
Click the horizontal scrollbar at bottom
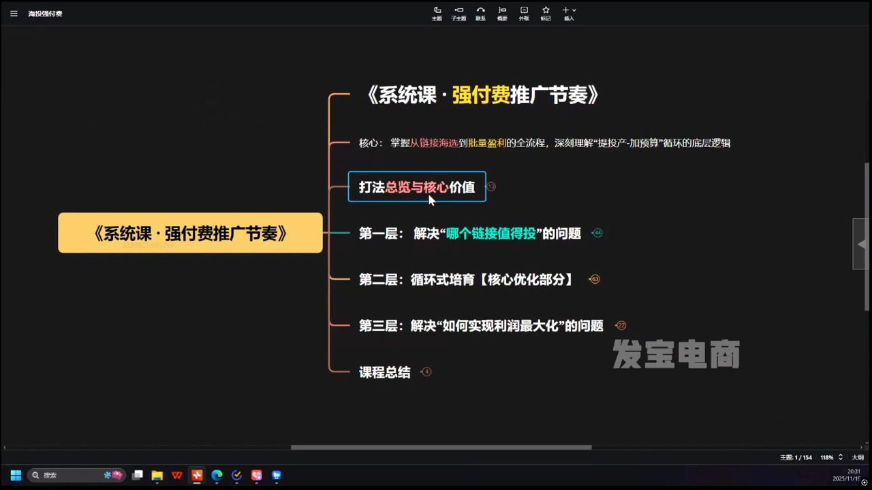click(x=441, y=447)
